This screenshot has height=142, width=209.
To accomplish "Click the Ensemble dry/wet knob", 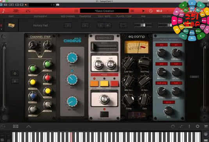I will [105, 99].
